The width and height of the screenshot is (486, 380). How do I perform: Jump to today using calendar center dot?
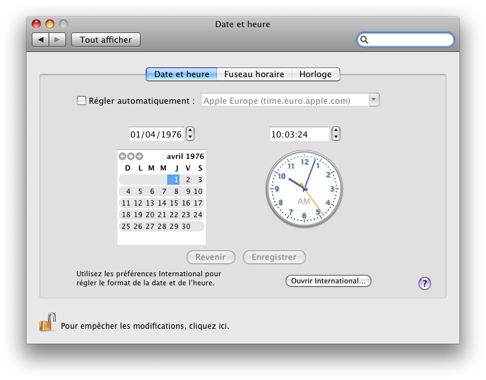pos(131,156)
